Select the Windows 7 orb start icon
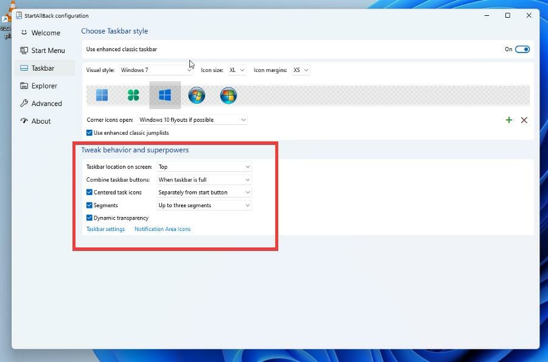 197,95
